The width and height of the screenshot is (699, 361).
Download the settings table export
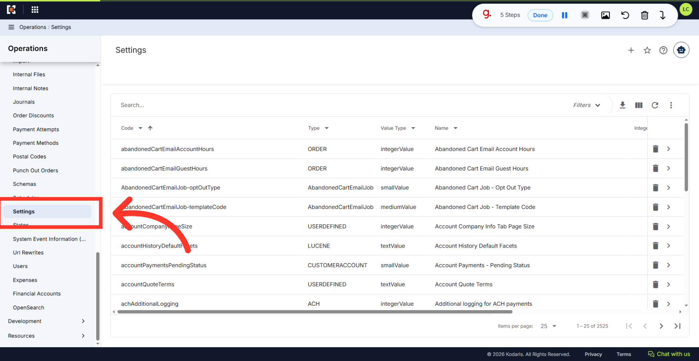click(x=623, y=105)
